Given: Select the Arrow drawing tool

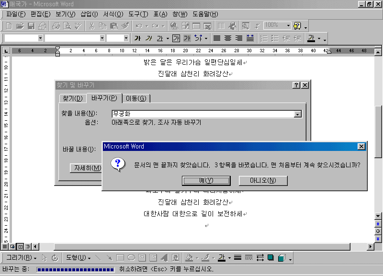Looking at the screenshot, I should 109,258.
